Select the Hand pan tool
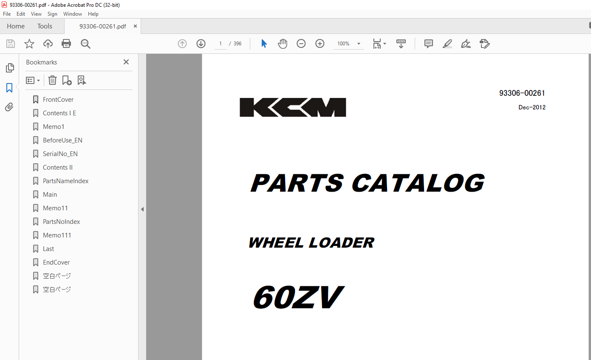This screenshot has height=360, width=591. (283, 44)
